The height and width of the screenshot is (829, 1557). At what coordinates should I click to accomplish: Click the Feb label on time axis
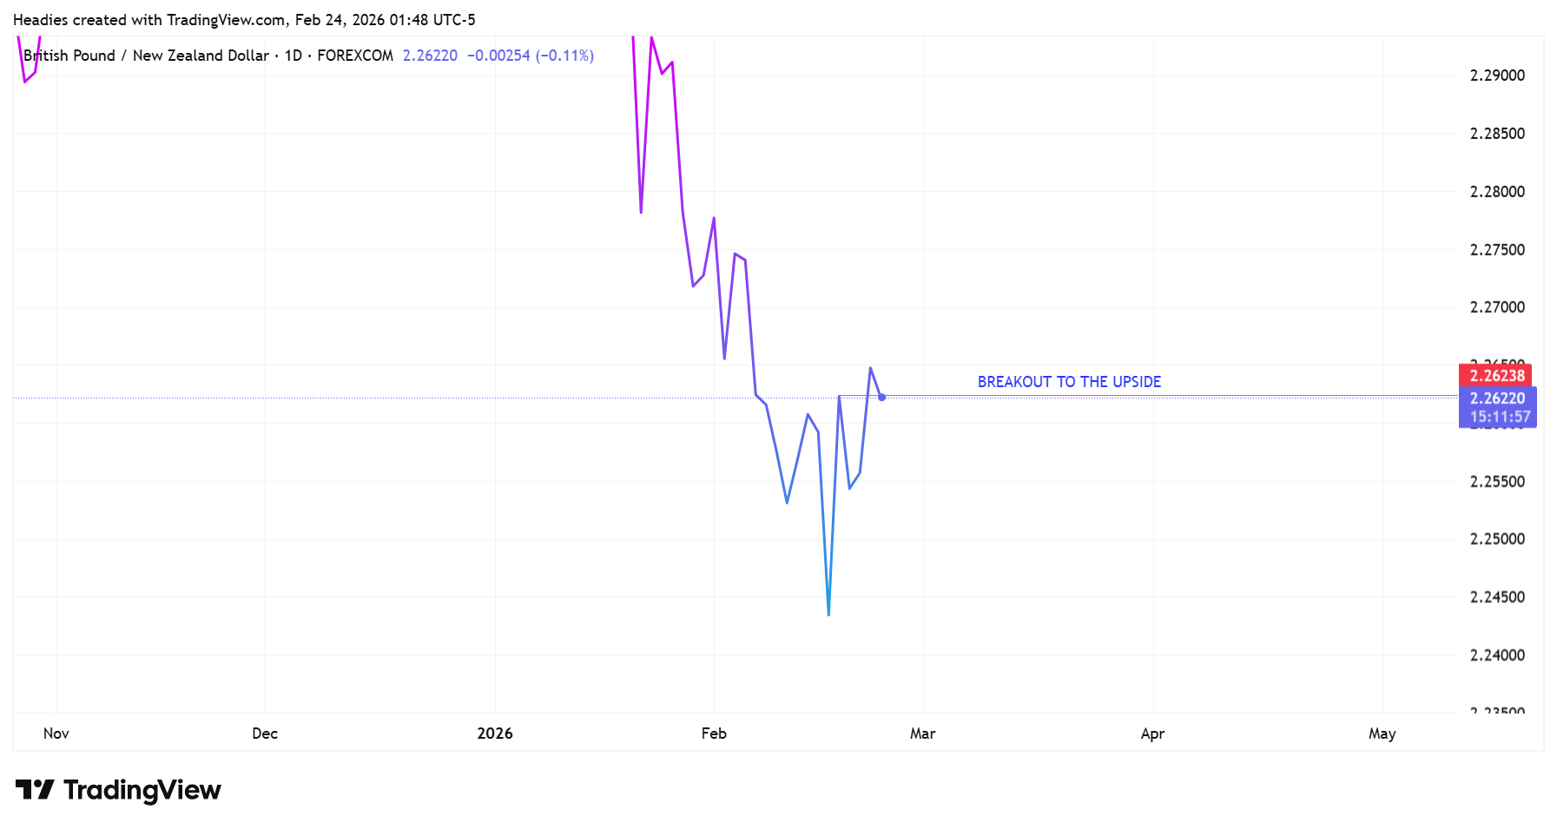714,734
